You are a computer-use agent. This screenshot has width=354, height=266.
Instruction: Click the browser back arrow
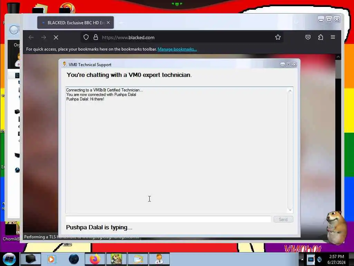point(31,37)
